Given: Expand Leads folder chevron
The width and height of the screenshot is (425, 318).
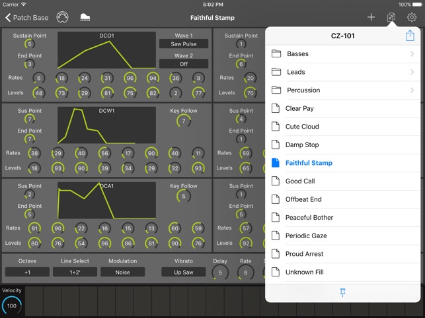Looking at the screenshot, I should [412, 72].
